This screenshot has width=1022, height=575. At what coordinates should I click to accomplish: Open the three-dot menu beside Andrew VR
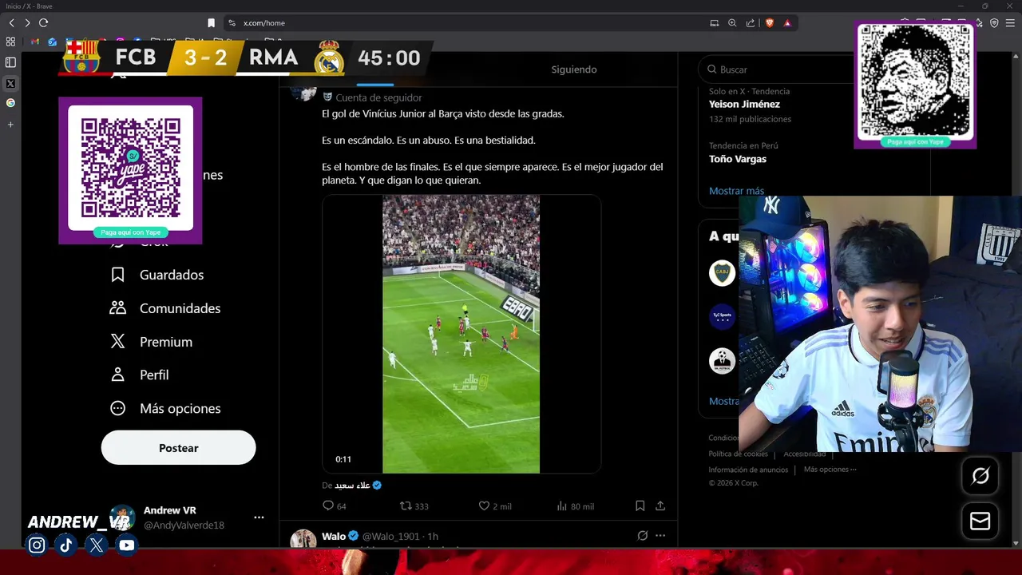[x=259, y=517]
